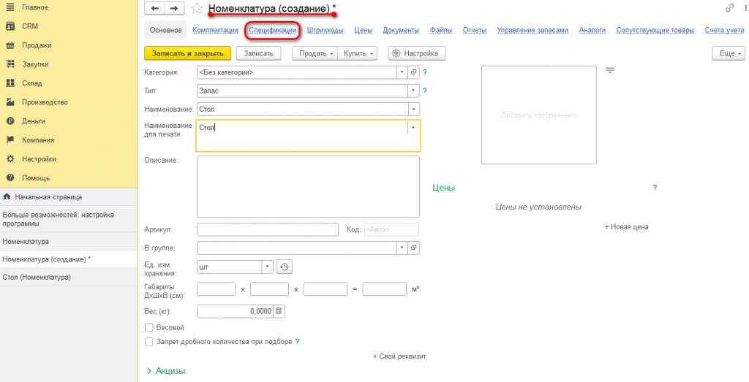Click the Вес (кг) value field
This screenshot has width=749, height=382.
(x=235, y=311)
